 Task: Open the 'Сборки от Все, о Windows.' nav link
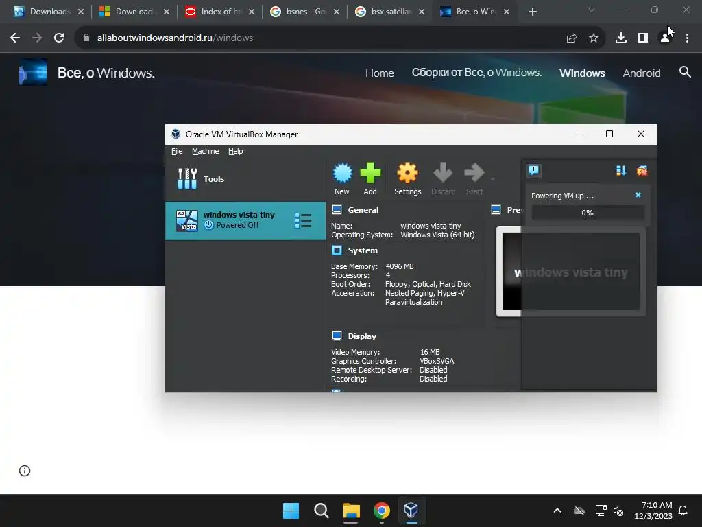(476, 73)
